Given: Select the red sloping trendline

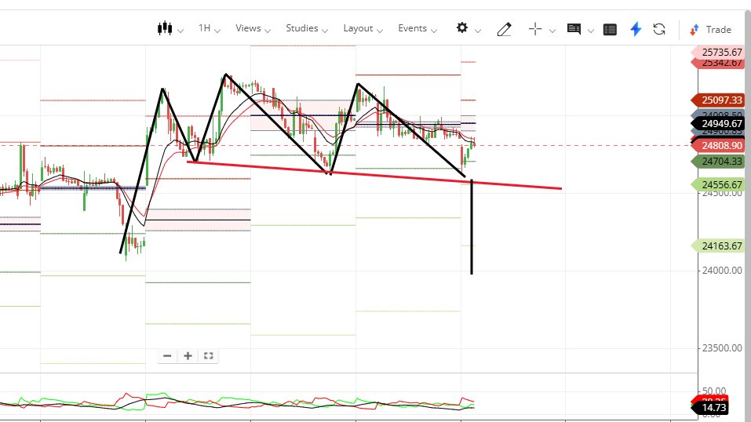Looking at the screenshot, I should tap(374, 176).
